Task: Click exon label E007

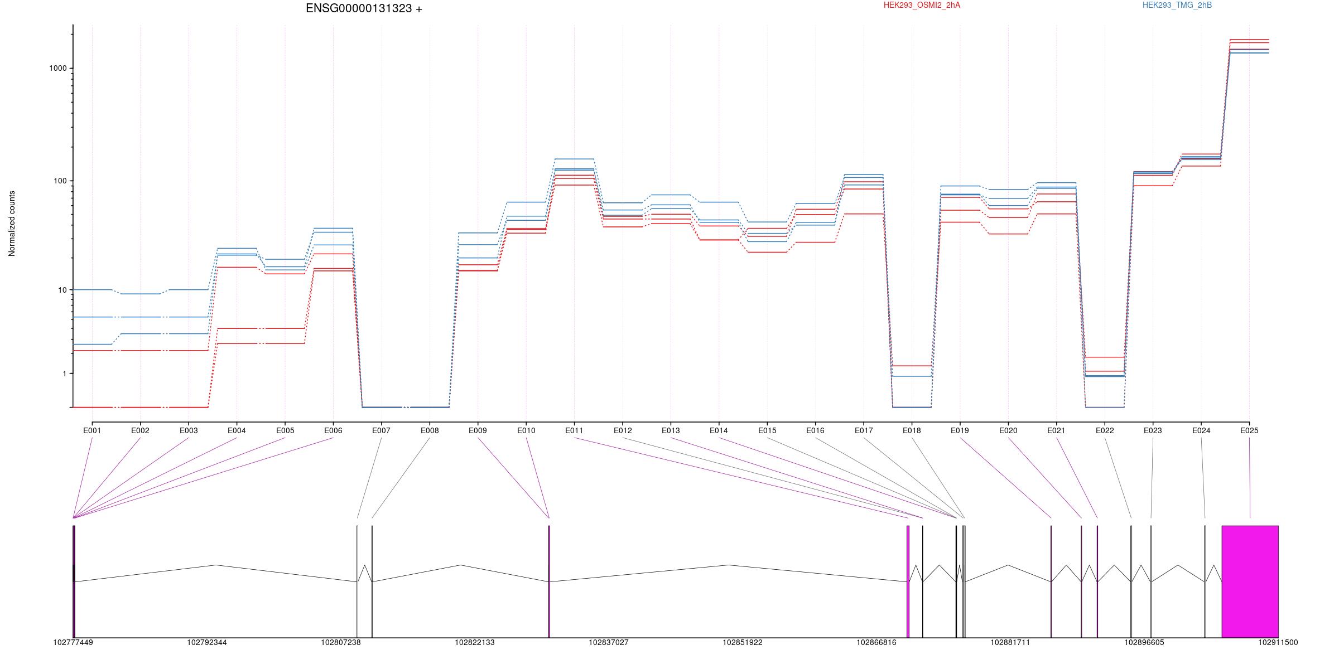Action: tap(381, 430)
